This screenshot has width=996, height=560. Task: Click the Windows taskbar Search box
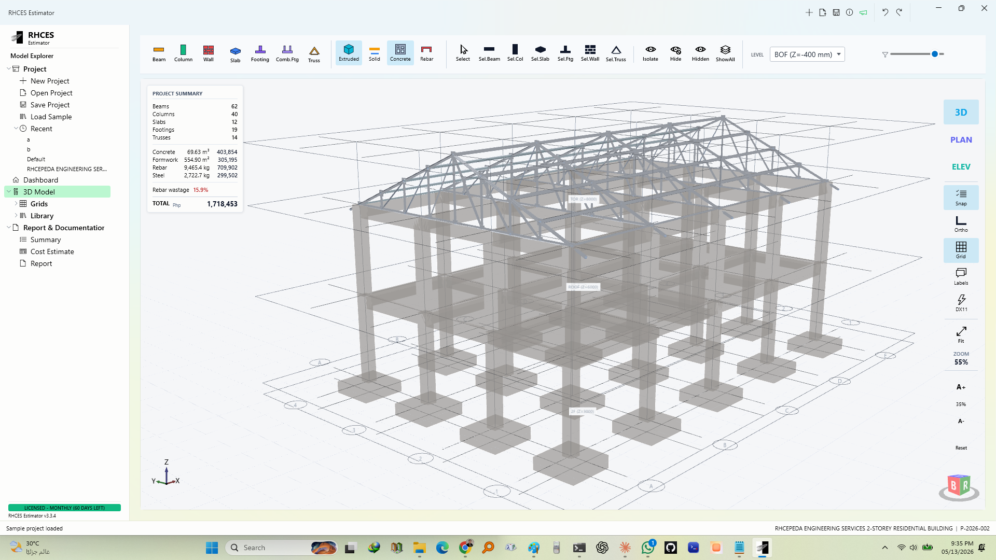coord(281,548)
